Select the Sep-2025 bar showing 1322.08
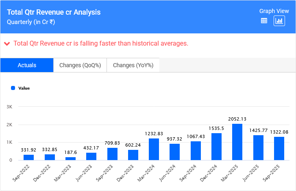 [x=279, y=149]
